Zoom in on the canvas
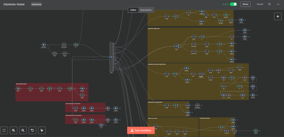The image size is (284, 137). click(13, 130)
